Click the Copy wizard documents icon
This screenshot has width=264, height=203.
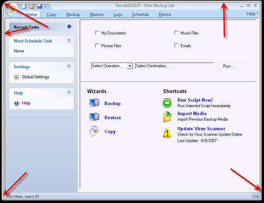click(x=94, y=131)
